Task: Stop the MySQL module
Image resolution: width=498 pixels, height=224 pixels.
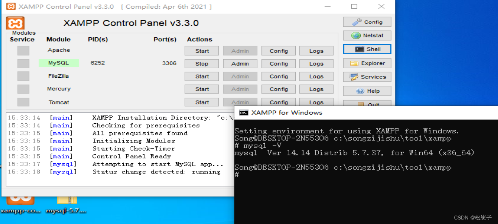Action: click(x=202, y=64)
